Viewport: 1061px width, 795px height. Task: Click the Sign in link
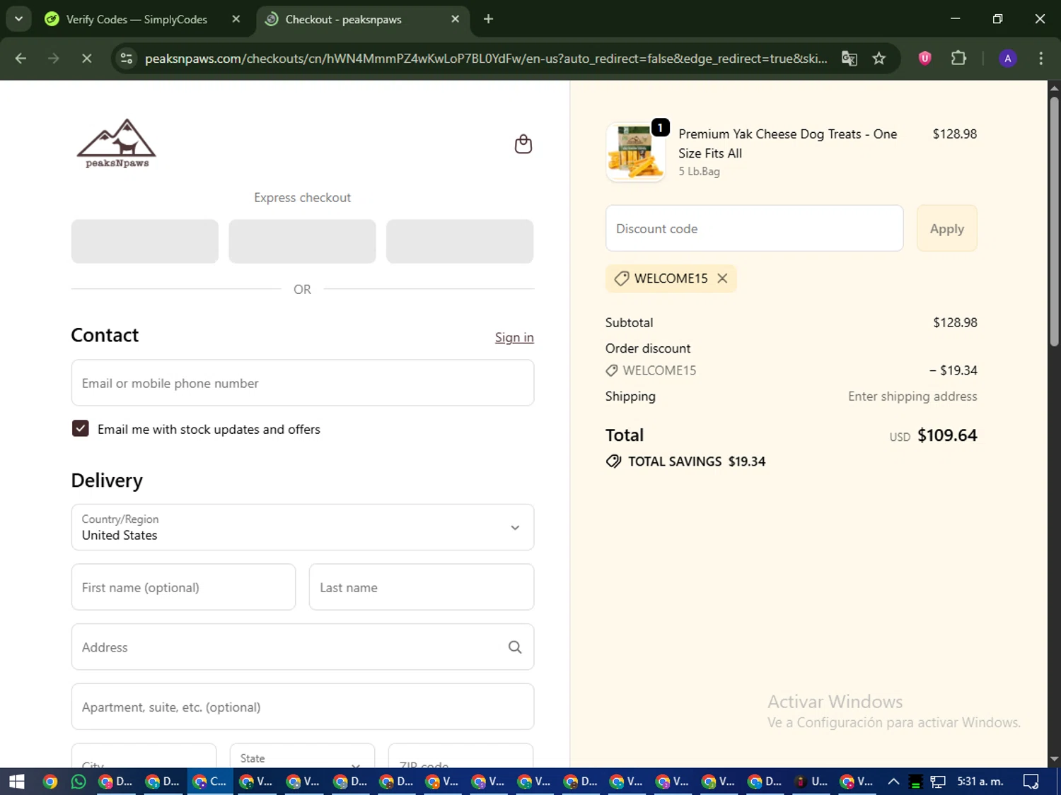click(514, 338)
